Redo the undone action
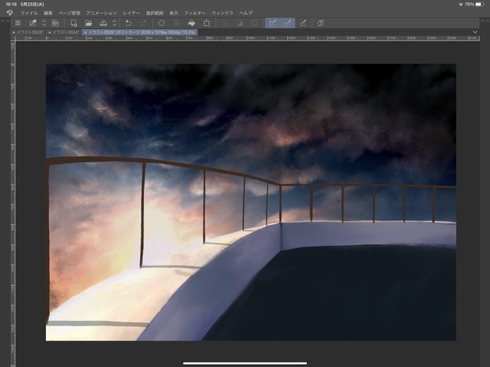The width and height of the screenshot is (490, 367). coord(143,23)
